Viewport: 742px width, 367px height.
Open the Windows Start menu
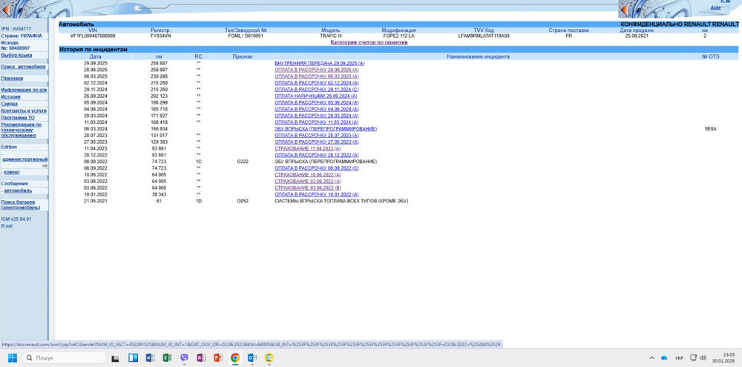pos(13,358)
